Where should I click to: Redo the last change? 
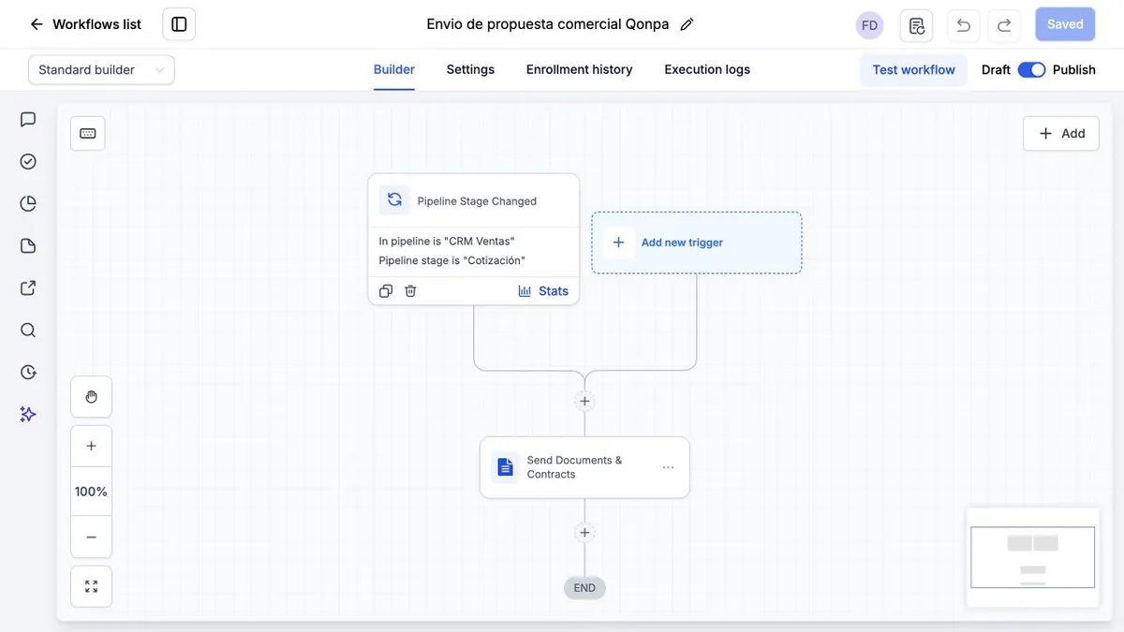1004,25
